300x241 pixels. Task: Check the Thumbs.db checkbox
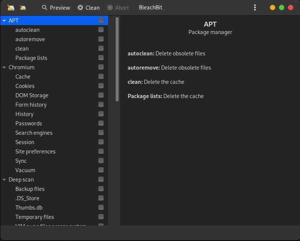click(x=101, y=207)
